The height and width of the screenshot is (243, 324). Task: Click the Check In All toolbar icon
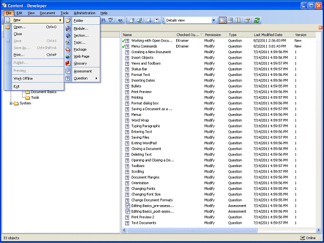(140, 20)
